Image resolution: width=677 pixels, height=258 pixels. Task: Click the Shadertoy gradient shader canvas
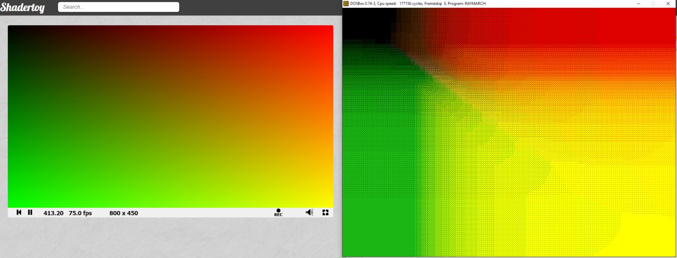pos(170,117)
